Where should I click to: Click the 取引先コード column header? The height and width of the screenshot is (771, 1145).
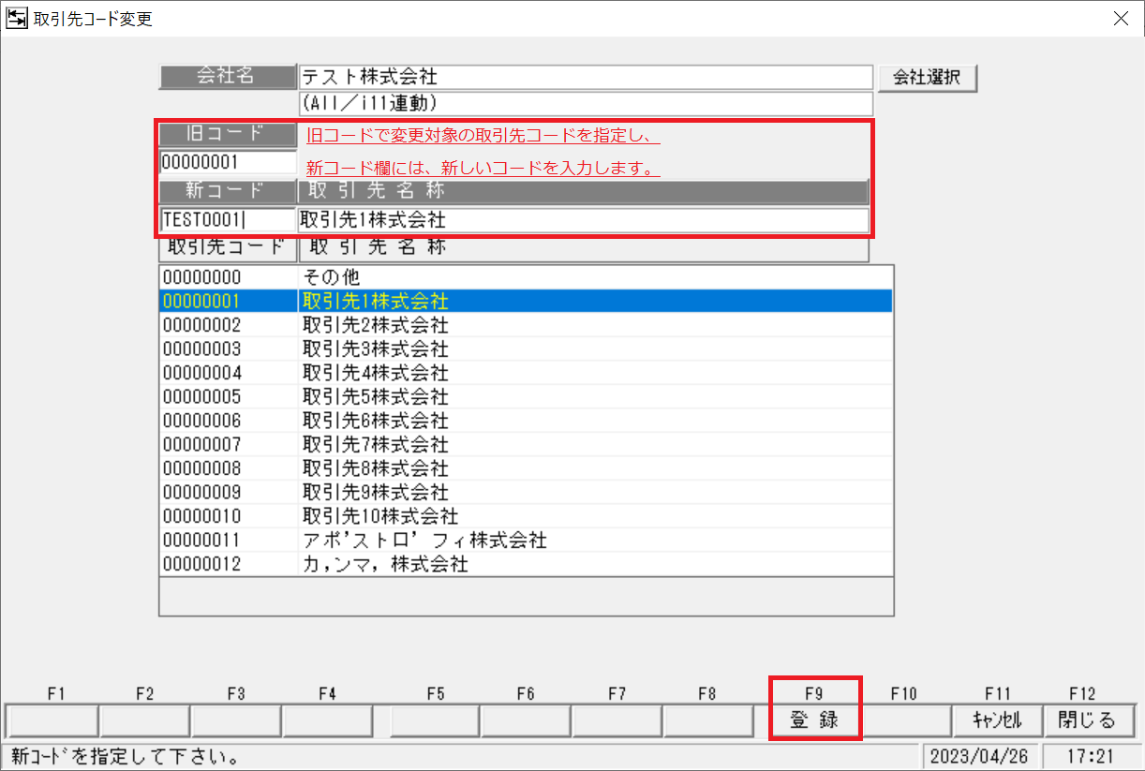[x=228, y=249]
